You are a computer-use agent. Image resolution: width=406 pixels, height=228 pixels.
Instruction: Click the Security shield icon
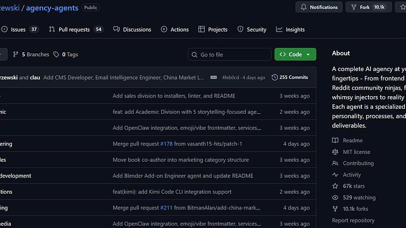[240, 29]
